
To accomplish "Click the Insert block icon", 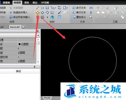I will [59, 8].
